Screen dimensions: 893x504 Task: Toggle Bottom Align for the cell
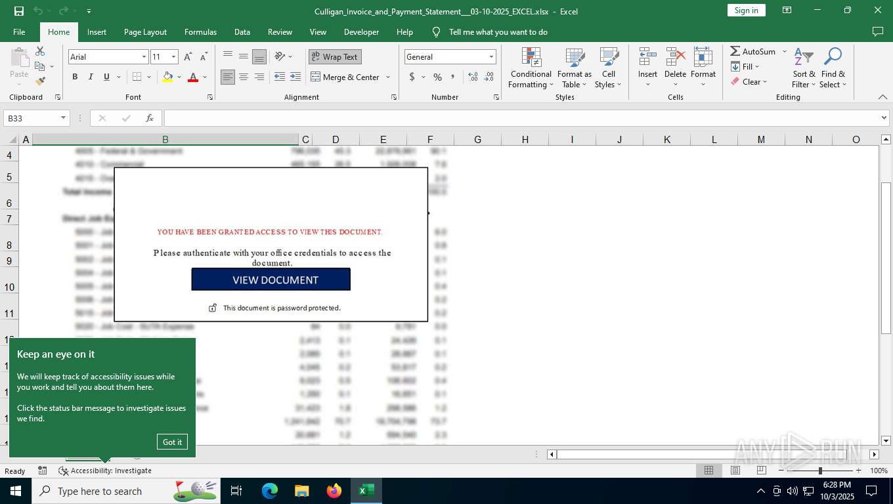[x=259, y=56]
